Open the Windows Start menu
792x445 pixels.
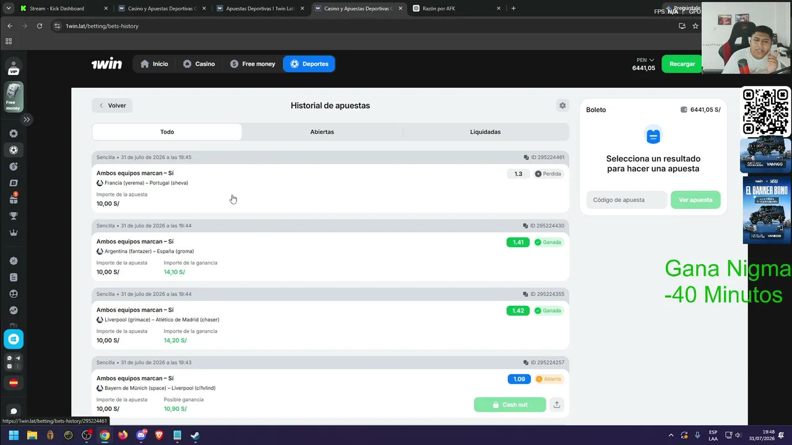point(14,435)
